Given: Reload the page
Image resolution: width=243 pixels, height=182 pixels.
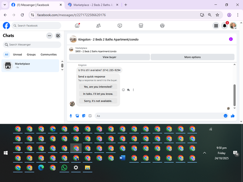Looking at the screenshot, I should click(22, 15).
